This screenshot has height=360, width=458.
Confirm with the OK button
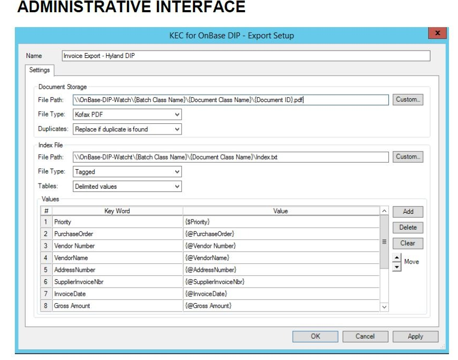[x=315, y=336]
